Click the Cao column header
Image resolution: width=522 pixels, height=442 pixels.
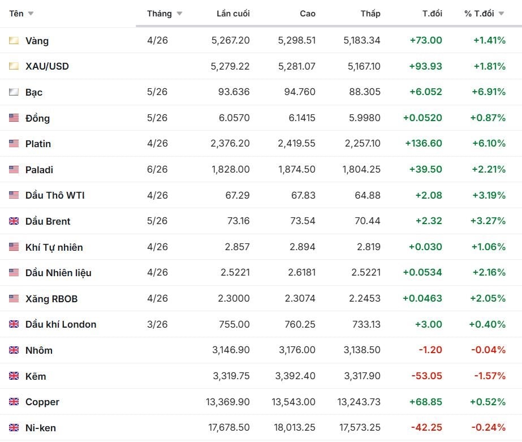tap(307, 14)
